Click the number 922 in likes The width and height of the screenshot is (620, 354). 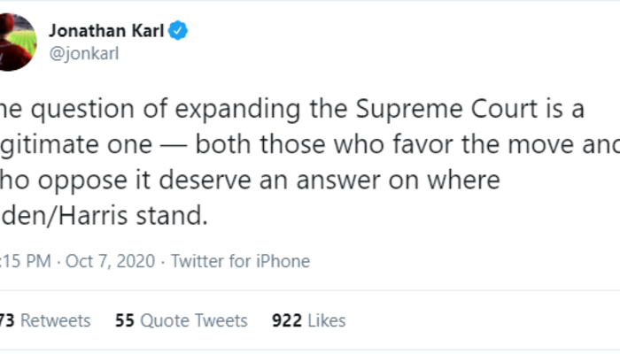click(x=287, y=320)
